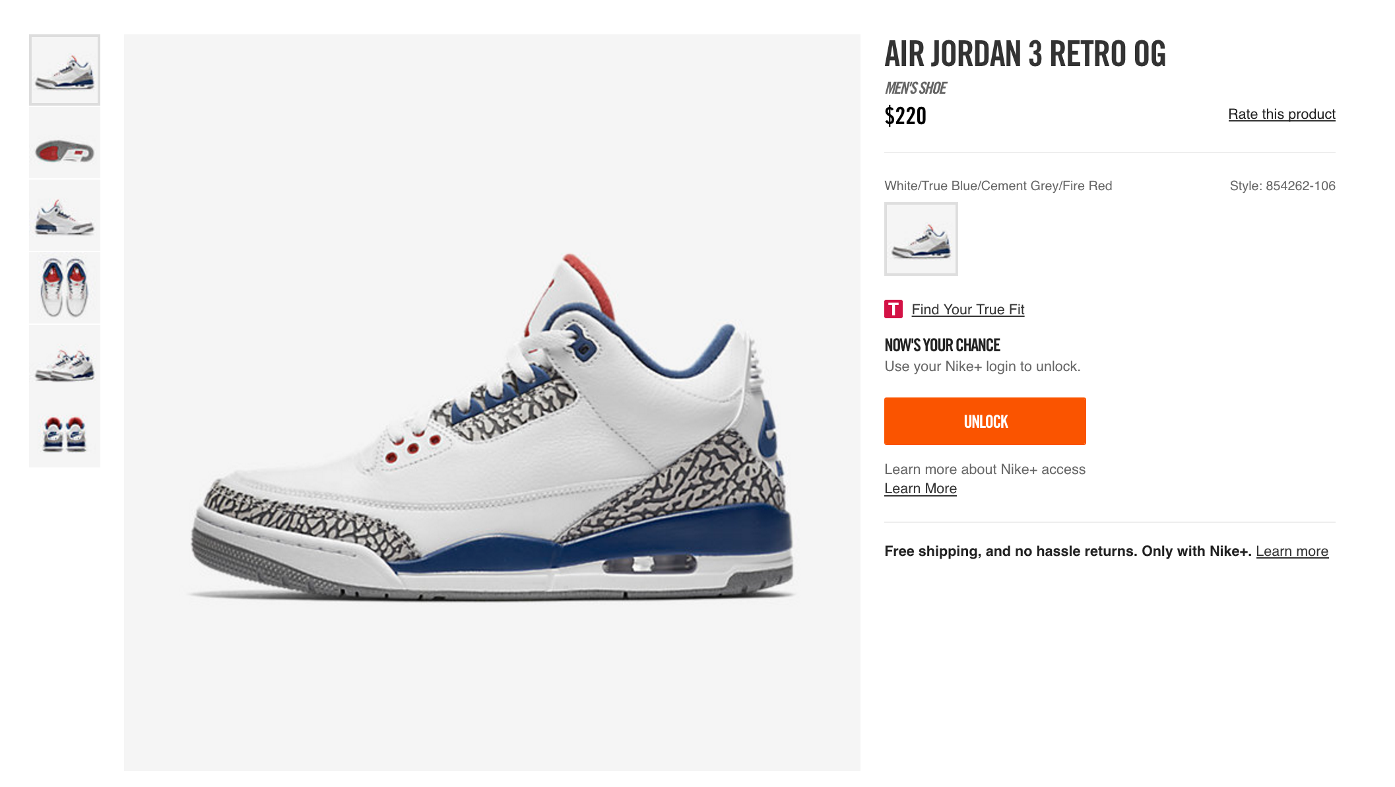Click the $220 price text

[x=905, y=116]
